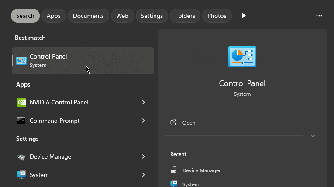Click the Command Prompt icon
The width and height of the screenshot is (334, 187).
point(21,121)
